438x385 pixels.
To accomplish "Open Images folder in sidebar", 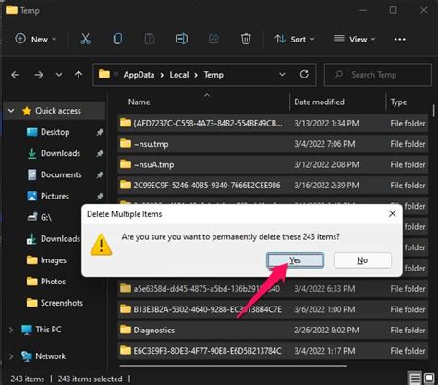I will click(54, 260).
